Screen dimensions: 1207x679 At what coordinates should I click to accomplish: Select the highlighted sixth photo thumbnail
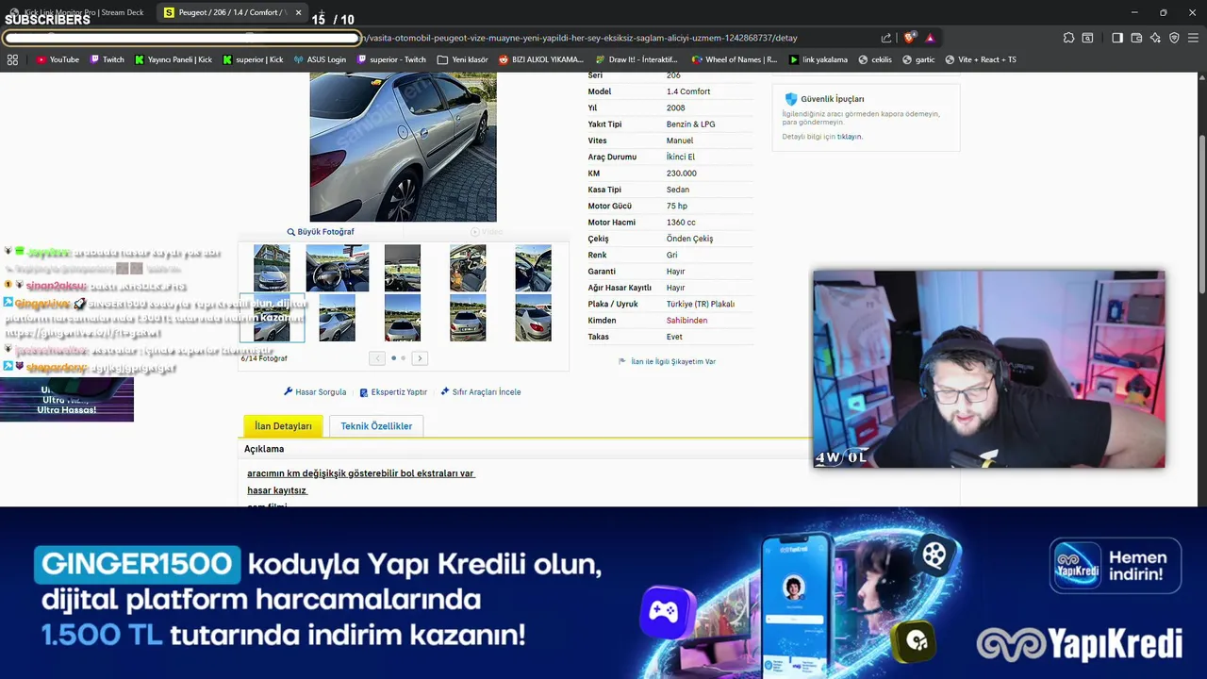click(272, 318)
